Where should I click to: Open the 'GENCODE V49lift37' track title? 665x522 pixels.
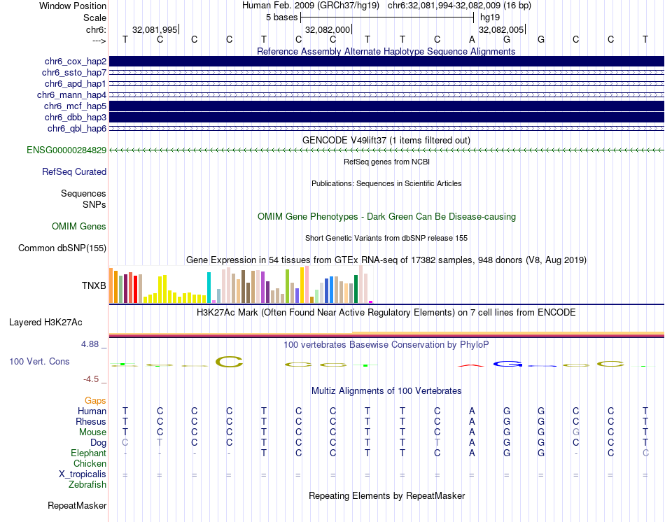coord(386,140)
